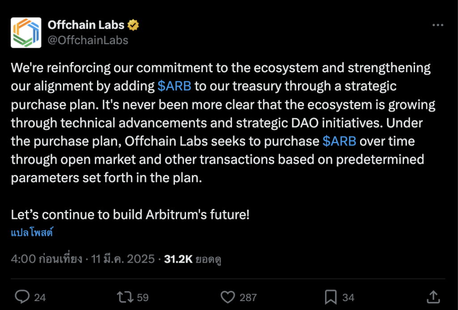Click the repost arrows icon

point(124,297)
